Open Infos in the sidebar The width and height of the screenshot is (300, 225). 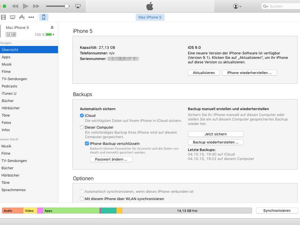click(x=29, y=130)
